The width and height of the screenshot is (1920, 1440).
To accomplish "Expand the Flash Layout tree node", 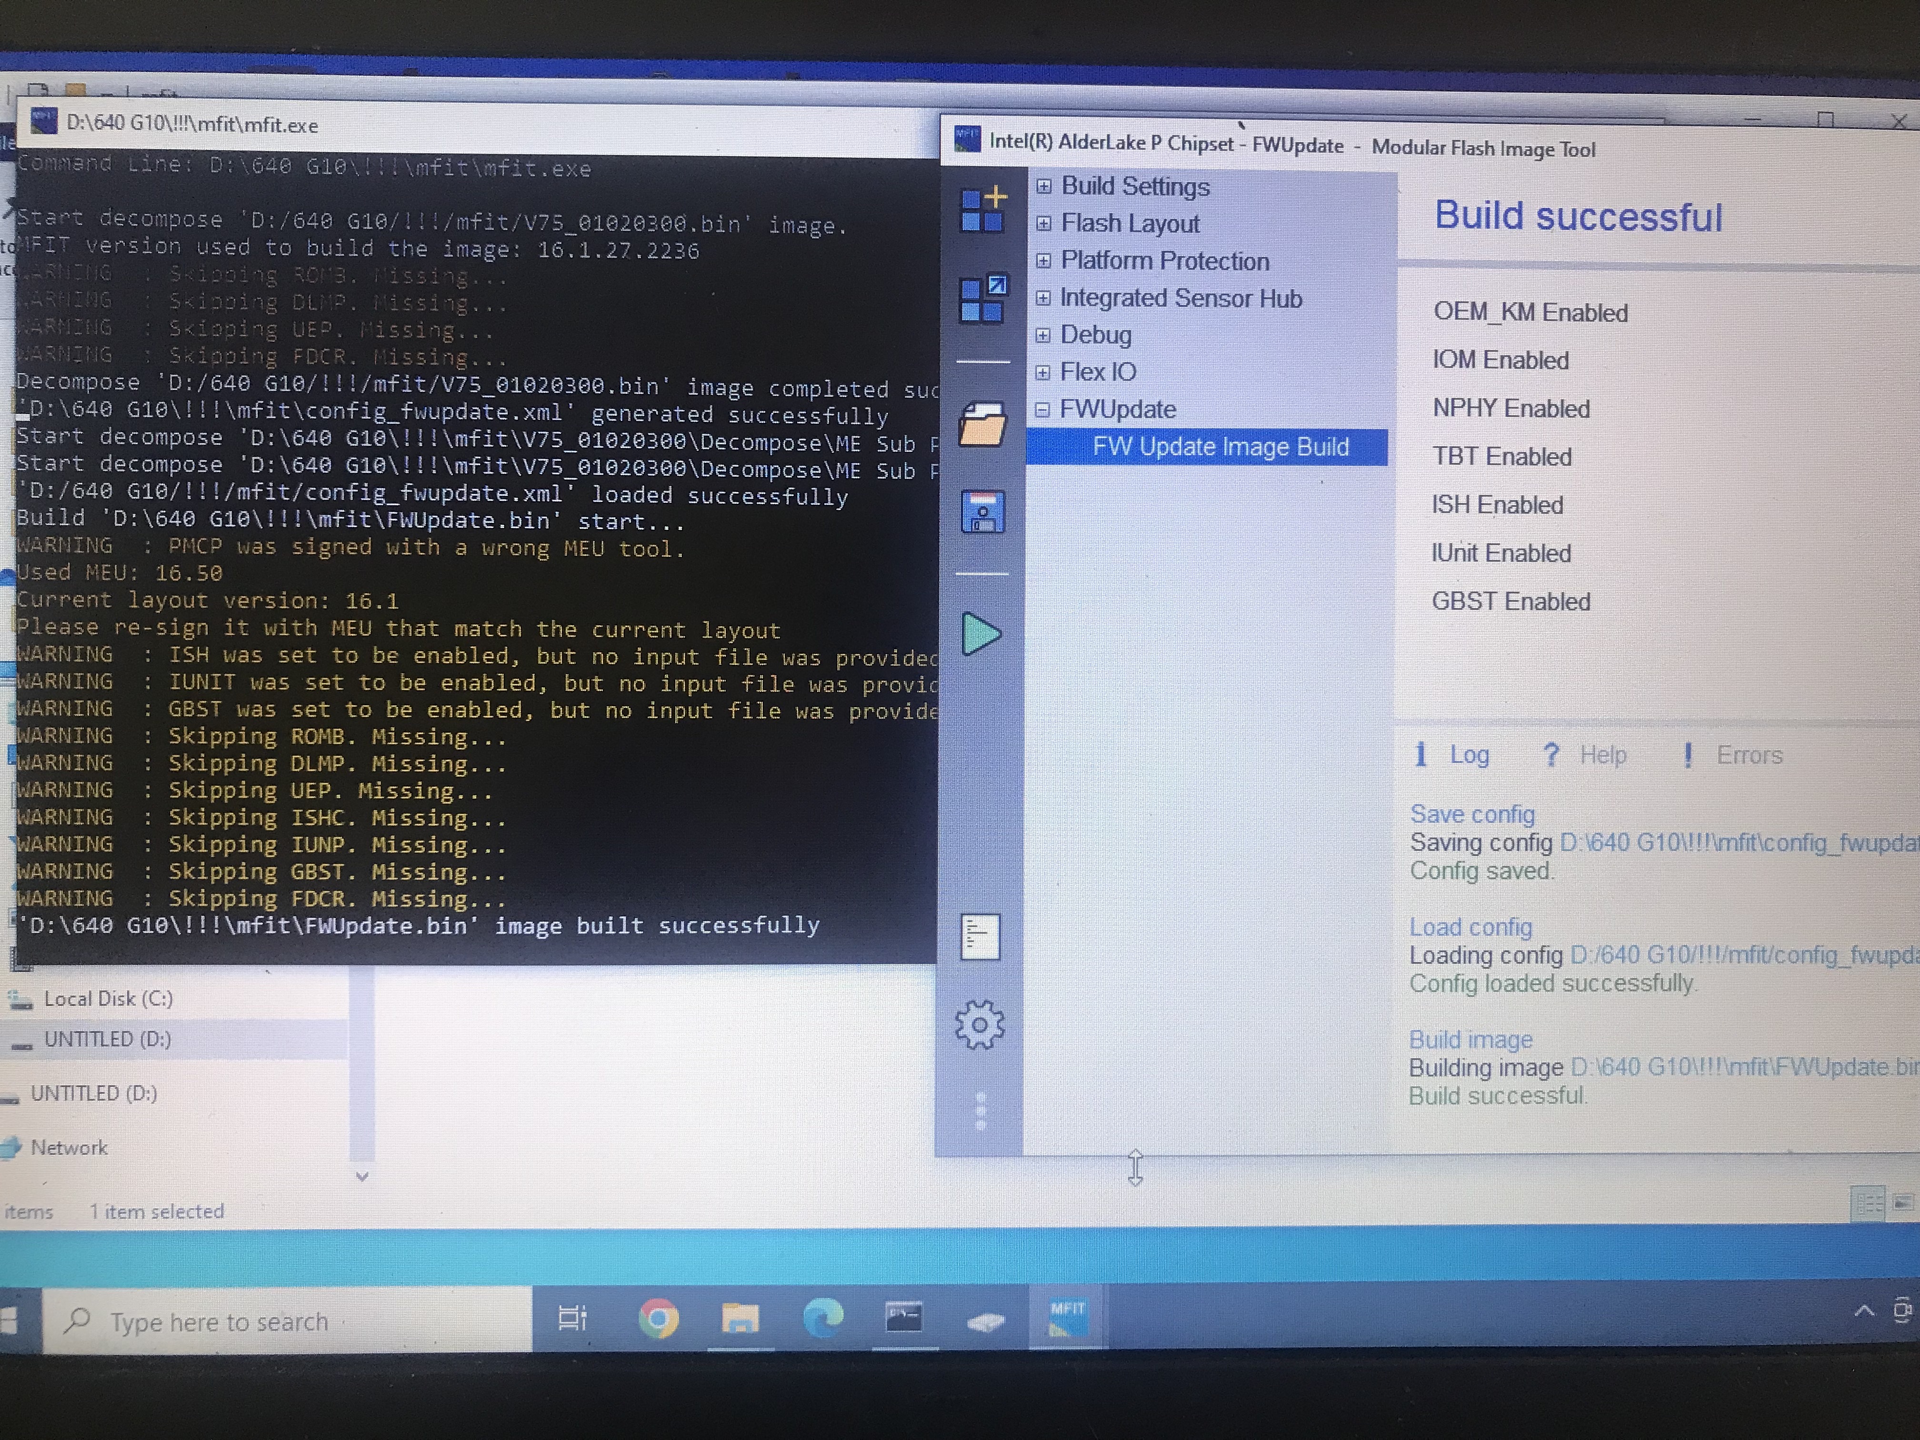I will pos(1044,224).
